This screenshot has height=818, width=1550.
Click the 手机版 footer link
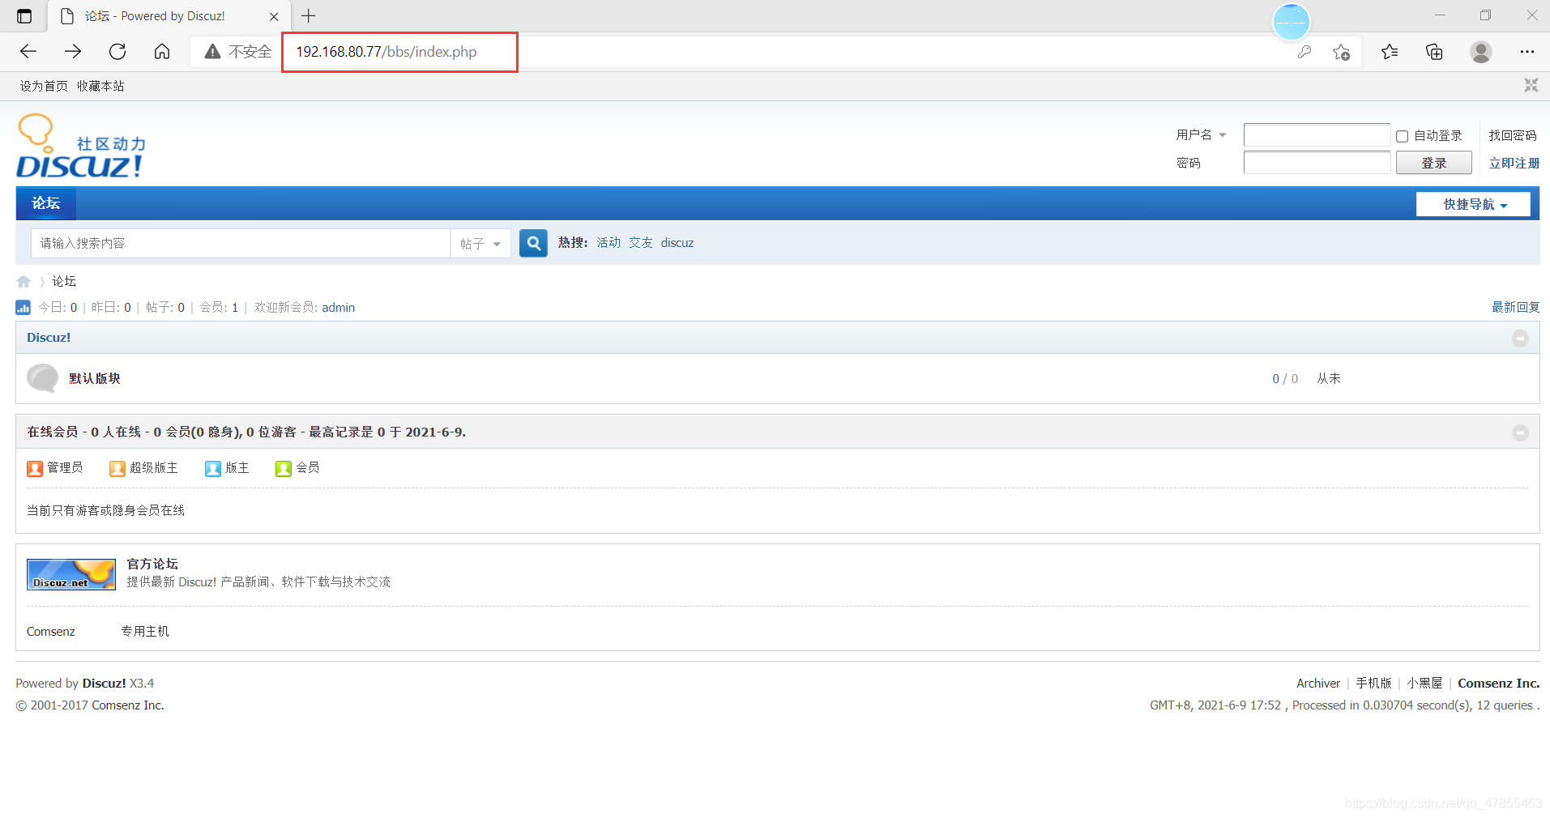(x=1374, y=684)
